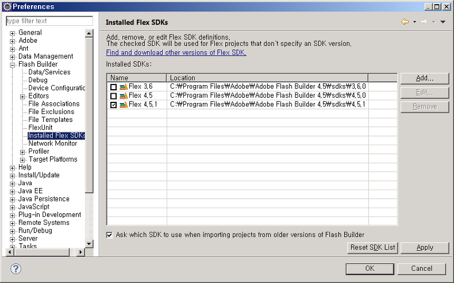Open File Exclusions preference page
Image resolution: width=454 pixels, height=283 pixels.
pos(51,112)
